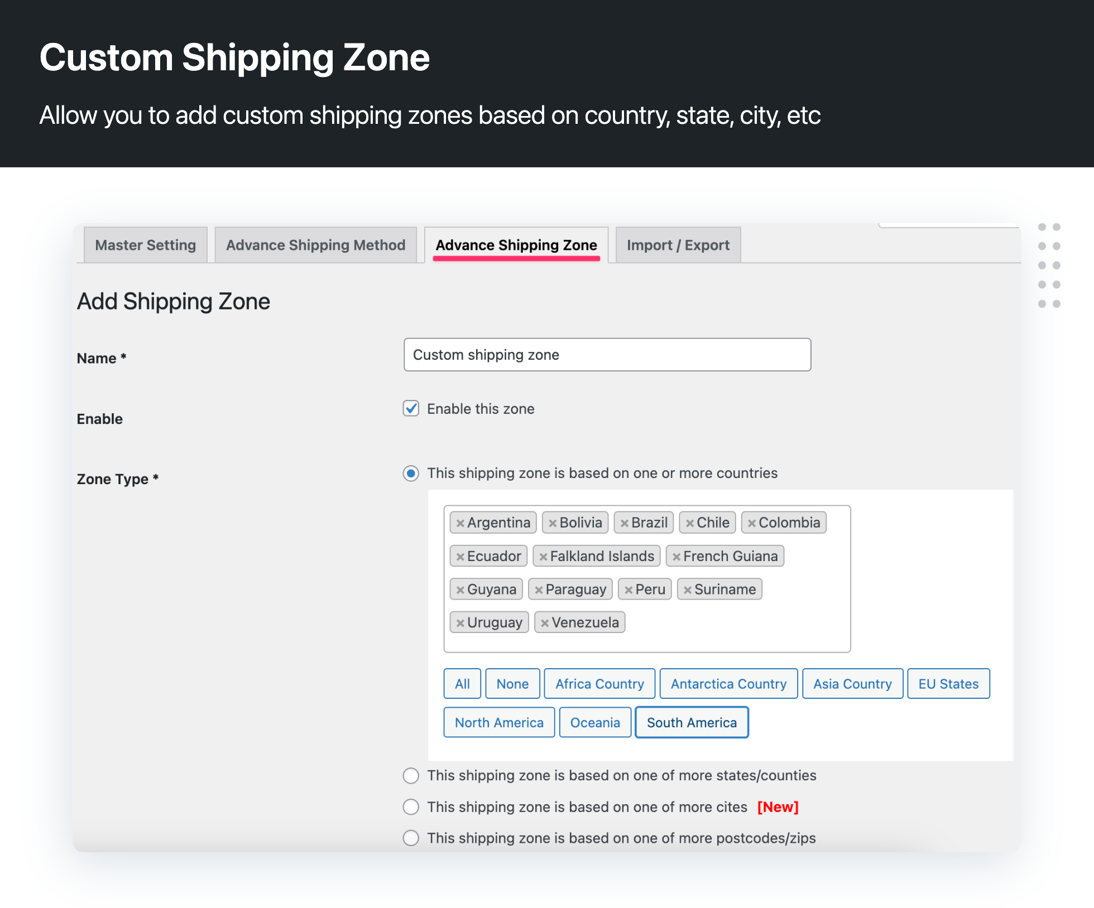Switch to the Master Setting tab
1094x908 pixels.
(x=145, y=245)
